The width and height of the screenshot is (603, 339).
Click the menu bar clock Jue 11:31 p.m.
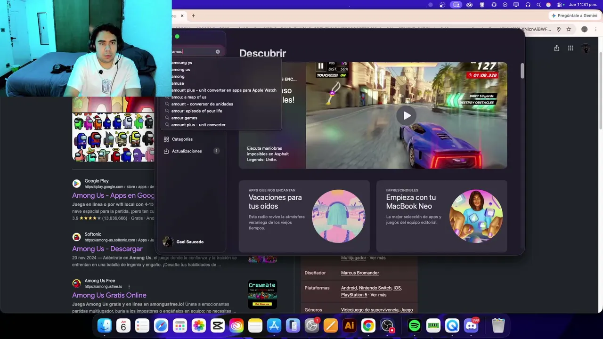click(583, 5)
